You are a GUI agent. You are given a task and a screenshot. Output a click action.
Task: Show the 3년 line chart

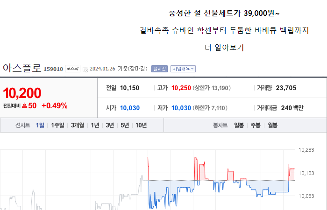pyautogui.click(x=110, y=125)
